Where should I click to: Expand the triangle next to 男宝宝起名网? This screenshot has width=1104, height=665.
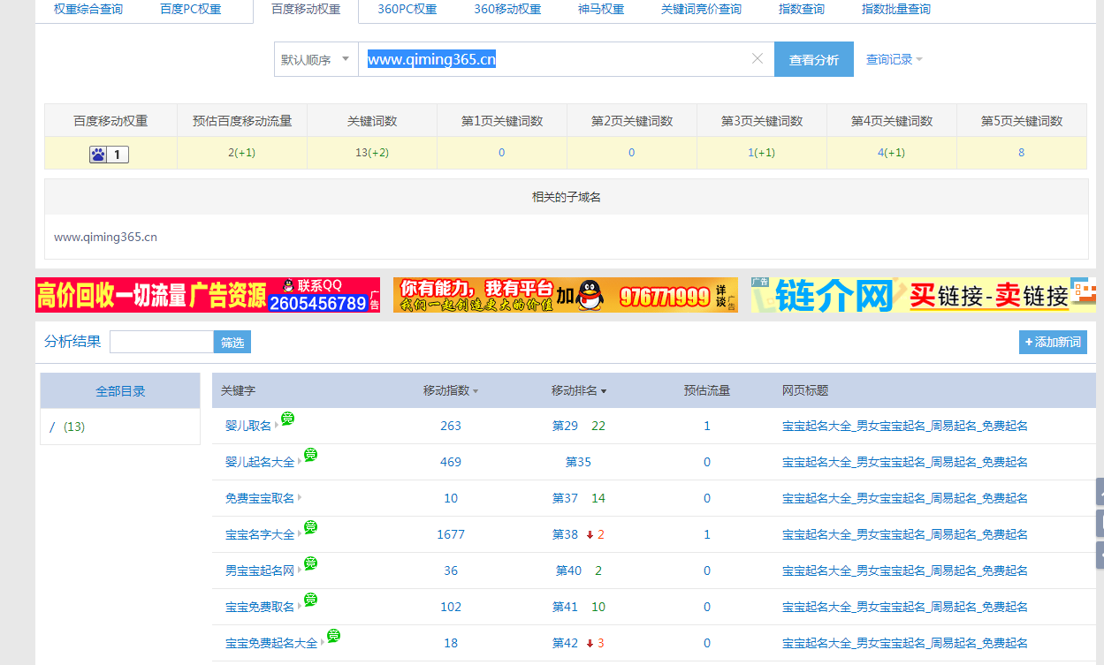point(300,571)
